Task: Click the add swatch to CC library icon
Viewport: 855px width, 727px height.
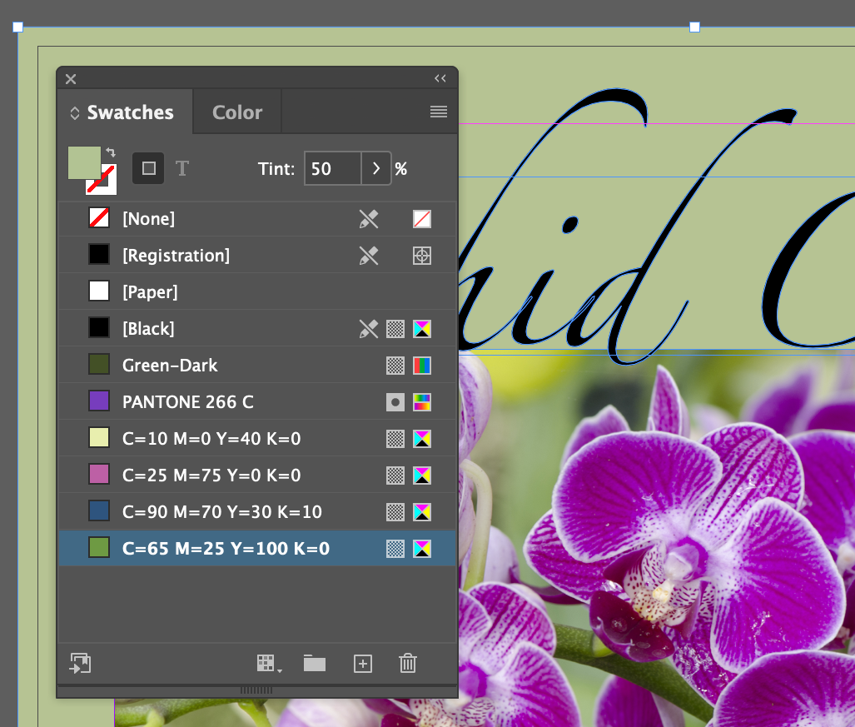Action: tap(80, 663)
